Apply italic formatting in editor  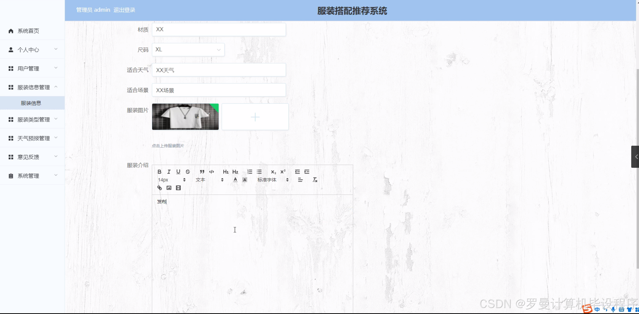pyautogui.click(x=169, y=172)
